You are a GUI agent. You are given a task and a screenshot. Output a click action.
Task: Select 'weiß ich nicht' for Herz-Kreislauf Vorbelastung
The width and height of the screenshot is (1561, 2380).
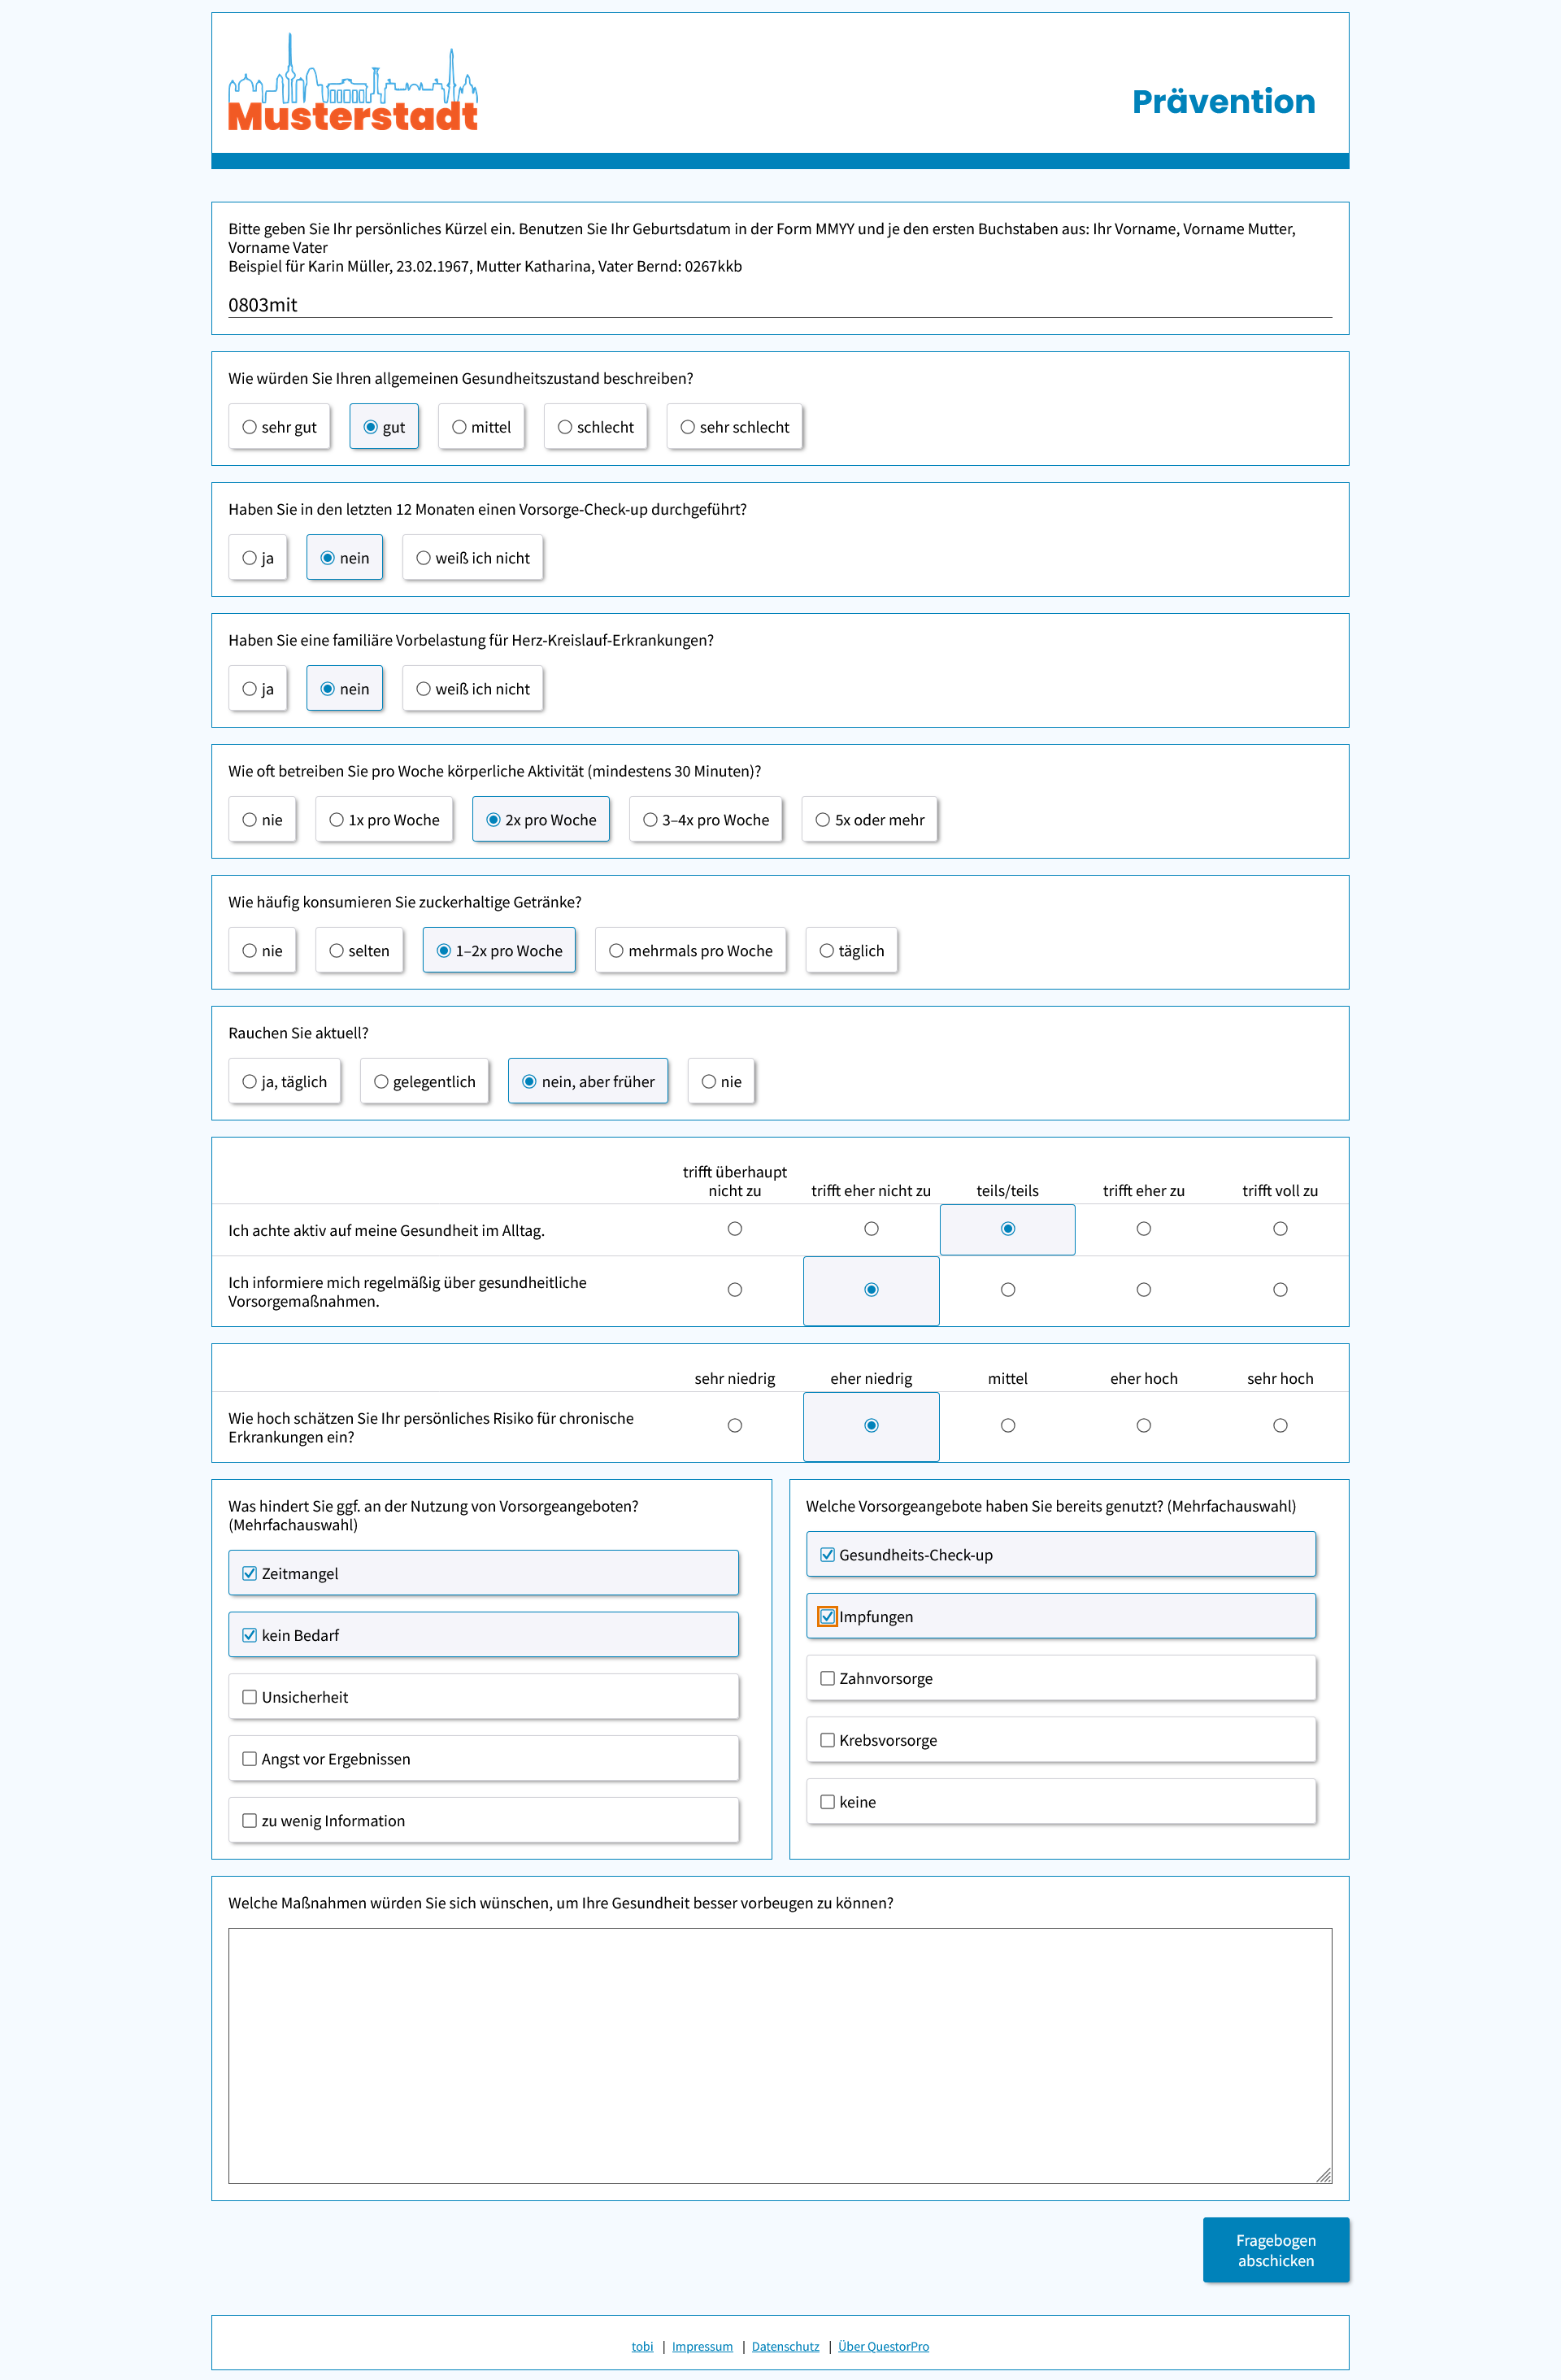[x=472, y=689]
